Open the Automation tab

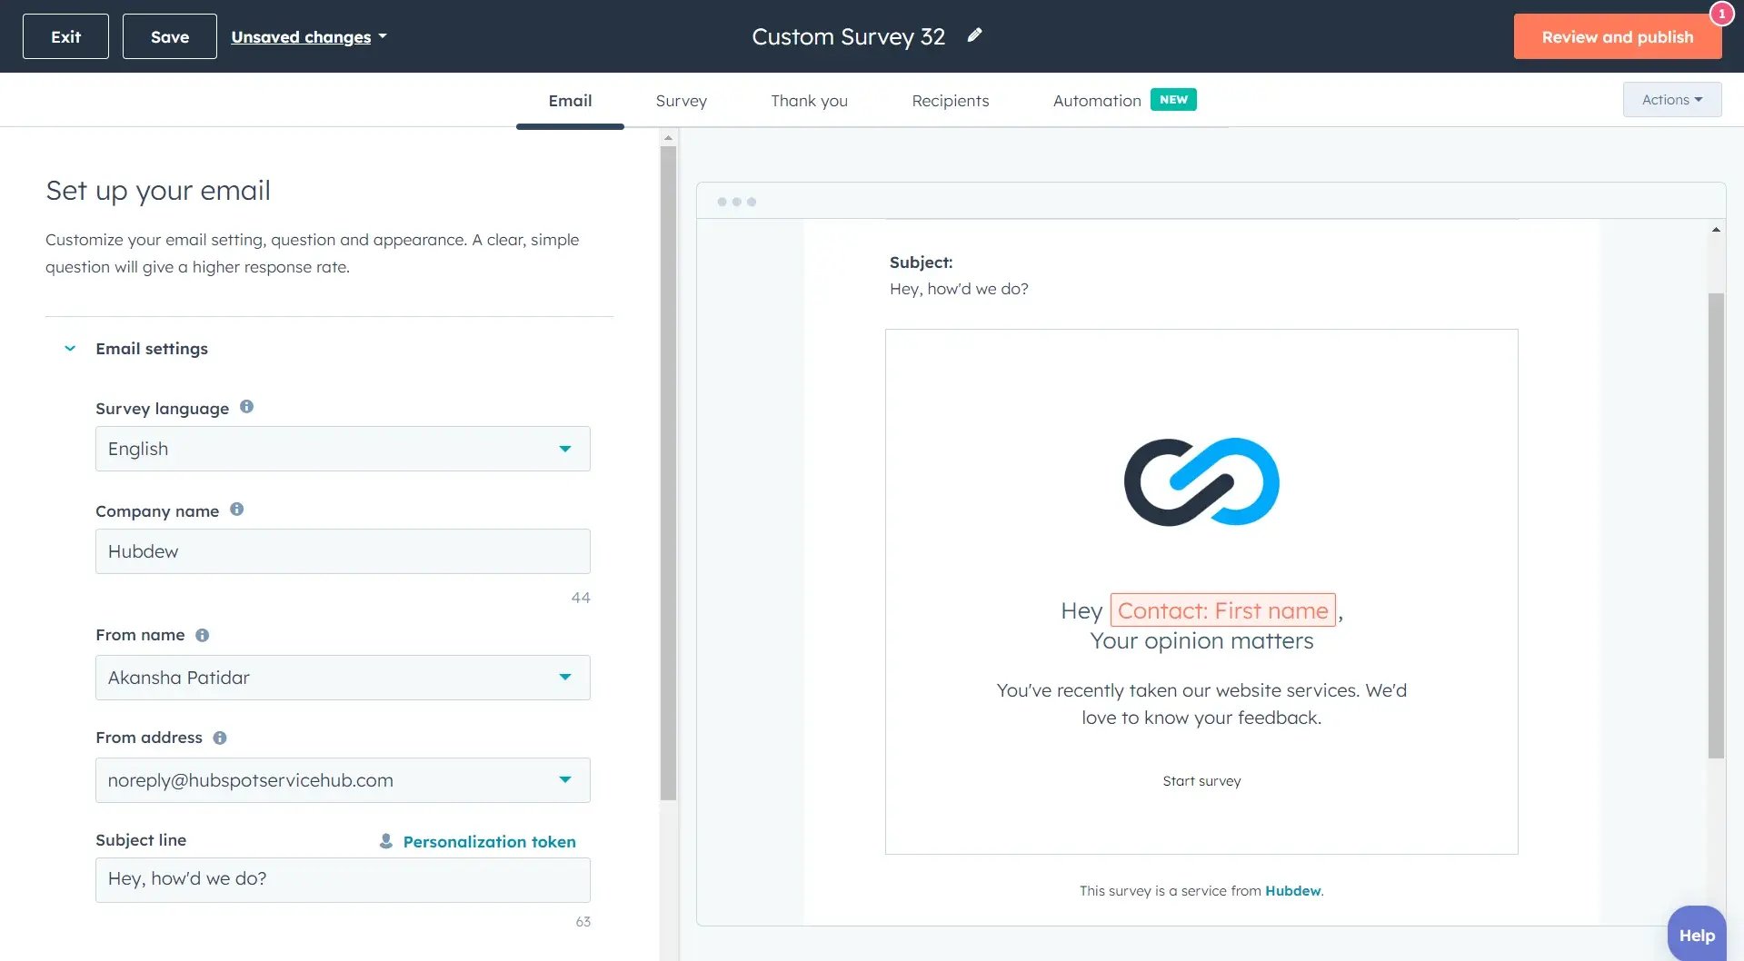click(1097, 101)
